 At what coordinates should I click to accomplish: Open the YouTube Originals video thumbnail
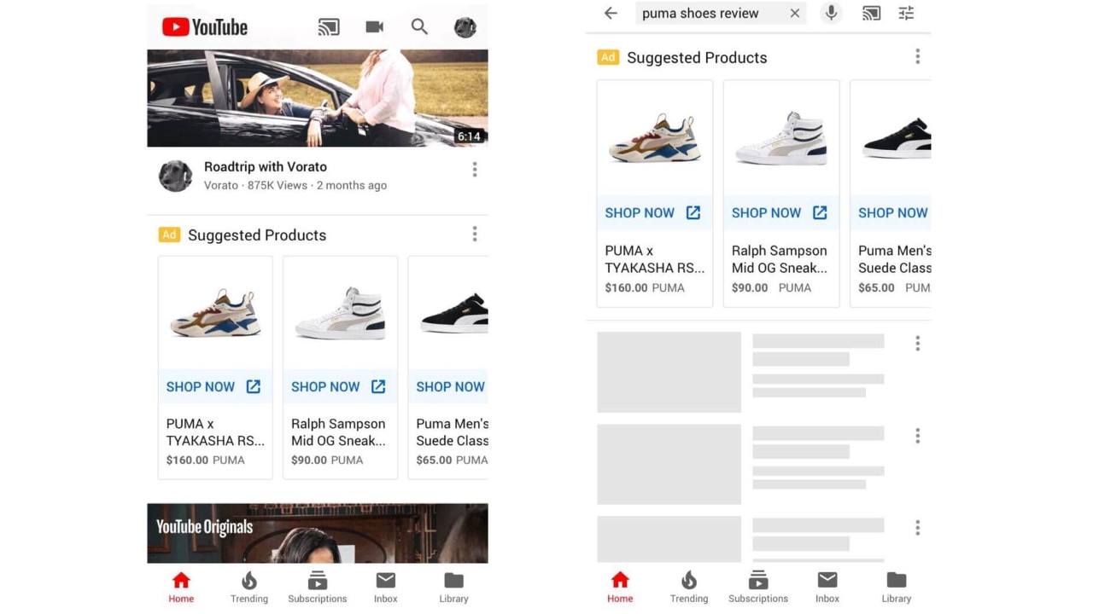pyautogui.click(x=318, y=533)
